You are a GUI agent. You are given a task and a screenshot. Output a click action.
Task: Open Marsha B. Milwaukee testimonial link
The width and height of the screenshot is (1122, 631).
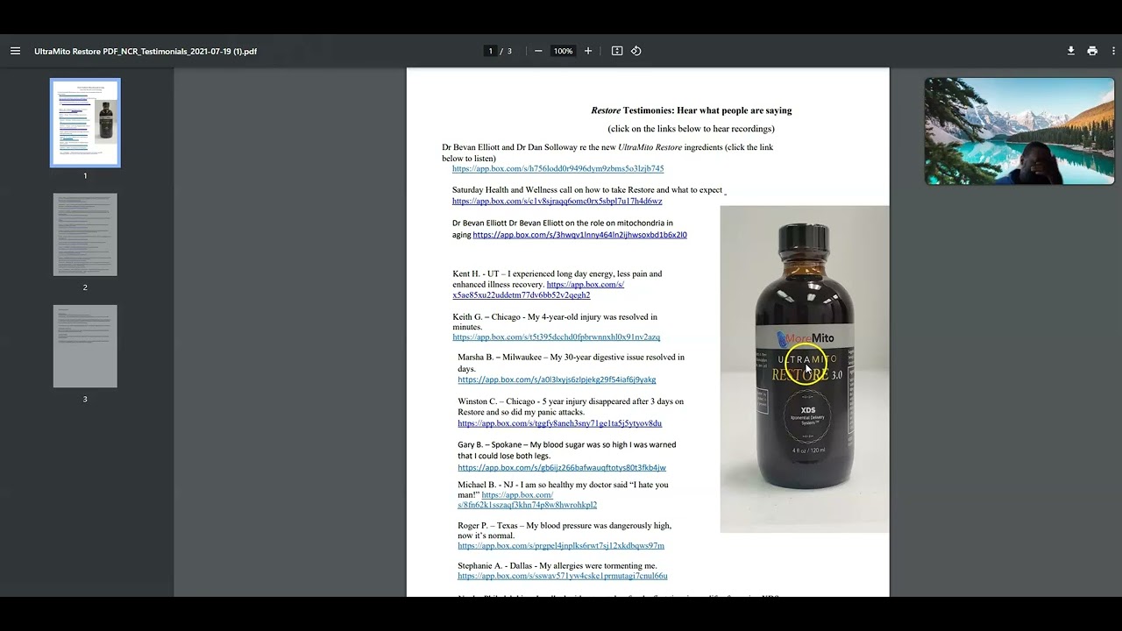pyautogui.click(x=557, y=379)
